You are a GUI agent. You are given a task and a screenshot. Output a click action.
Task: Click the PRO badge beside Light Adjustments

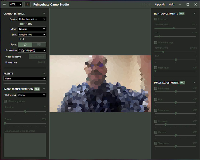pyautogui.click(x=182, y=14)
